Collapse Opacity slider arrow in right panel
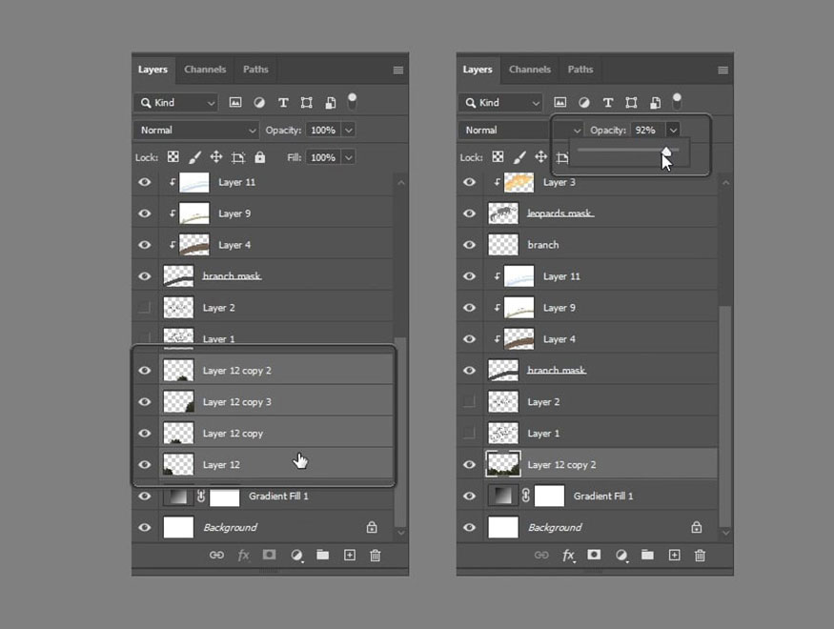Viewport: 834px width, 629px height. (x=673, y=131)
